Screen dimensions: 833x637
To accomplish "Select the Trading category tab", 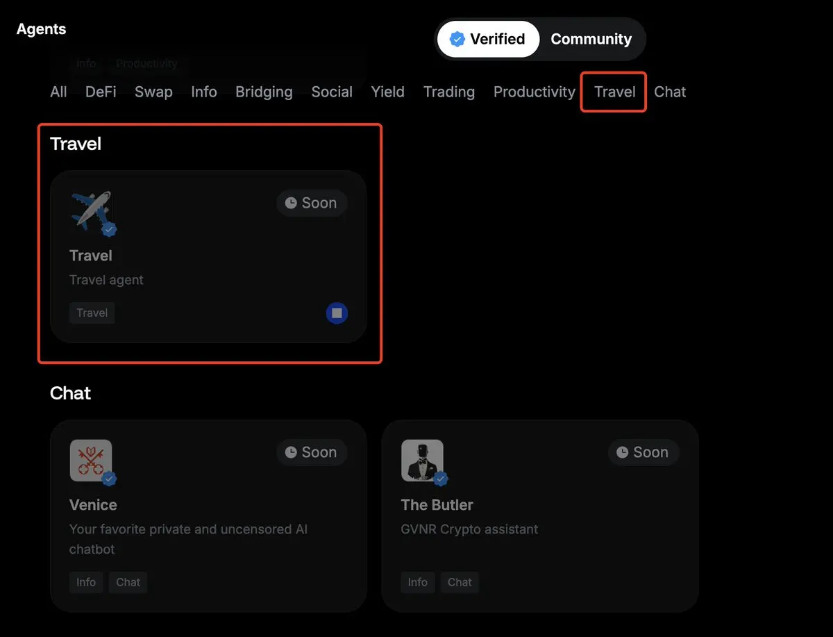I will 449,92.
